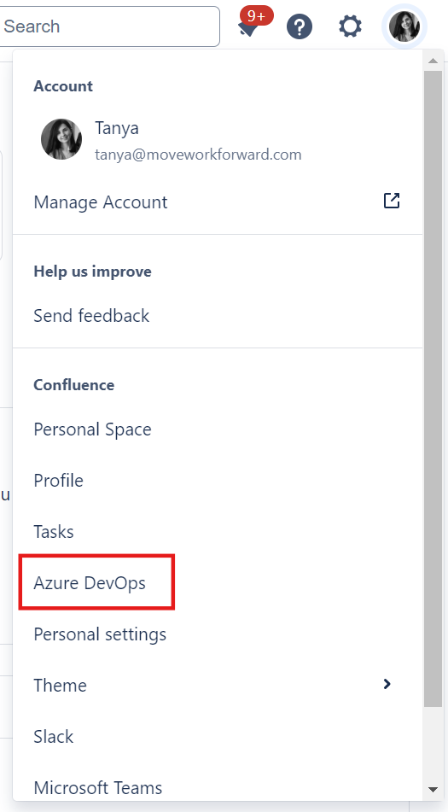448x812 pixels.
Task: Click the external link icon beside Manage Account
Action: point(392,201)
